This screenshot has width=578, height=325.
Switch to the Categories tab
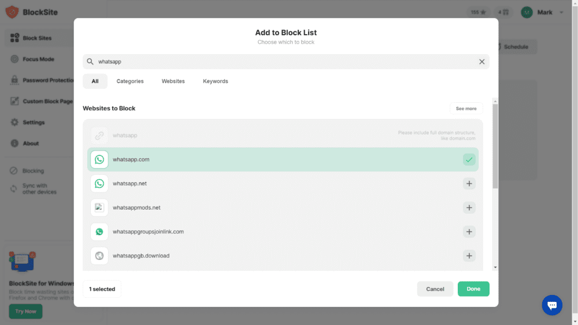[x=130, y=81]
